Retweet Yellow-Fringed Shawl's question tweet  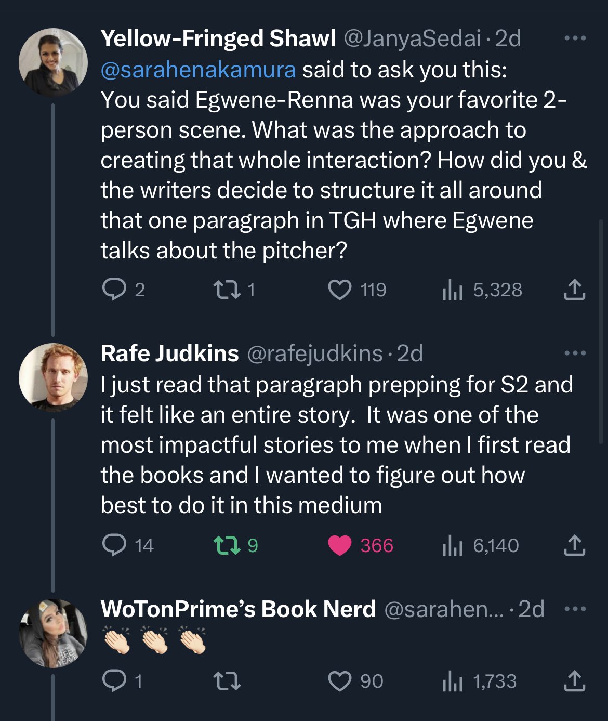click(x=228, y=290)
